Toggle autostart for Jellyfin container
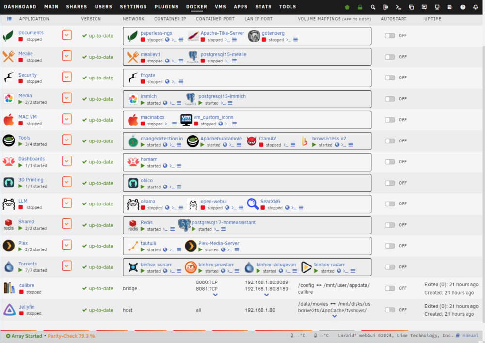 (390, 310)
